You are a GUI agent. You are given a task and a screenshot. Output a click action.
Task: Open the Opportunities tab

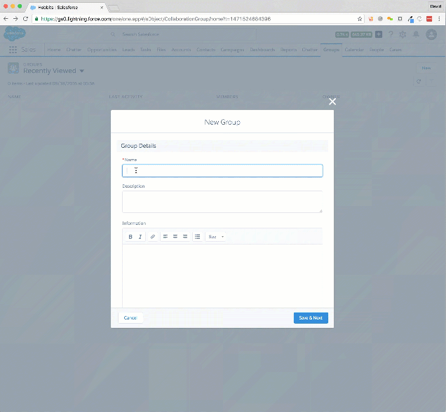(102, 50)
